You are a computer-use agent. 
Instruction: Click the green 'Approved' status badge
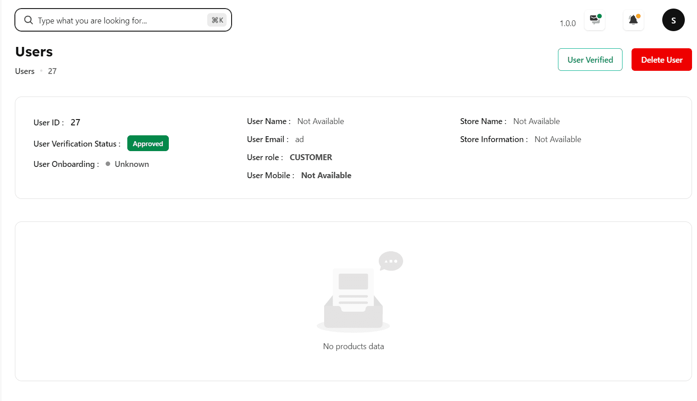tap(148, 143)
